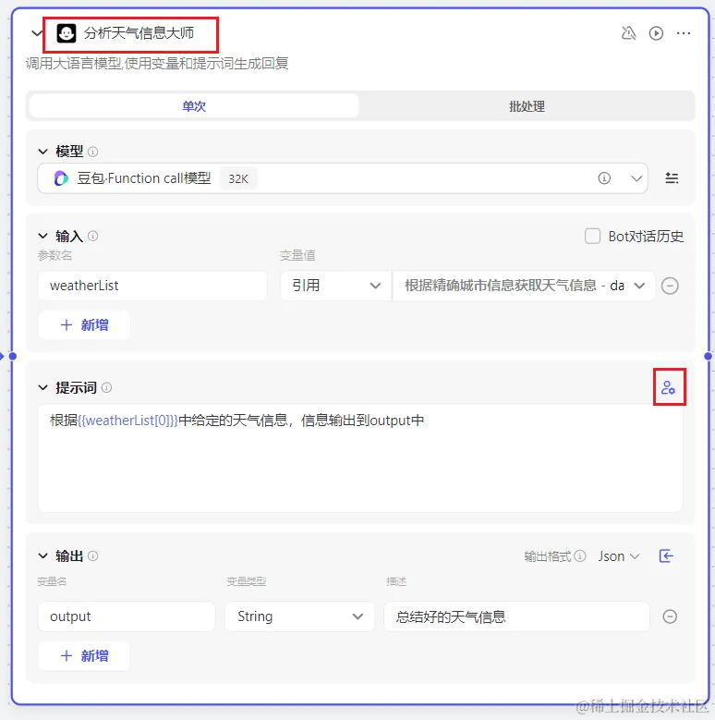Click 新增 button in the 输入 section
The height and width of the screenshot is (720, 715).
84,325
